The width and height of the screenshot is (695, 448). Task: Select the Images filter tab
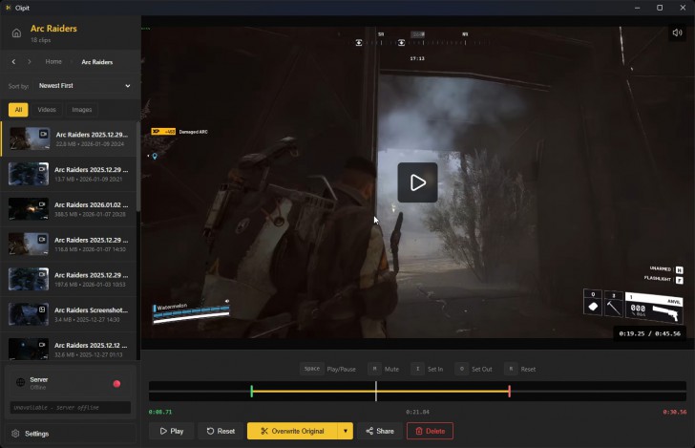tap(82, 110)
